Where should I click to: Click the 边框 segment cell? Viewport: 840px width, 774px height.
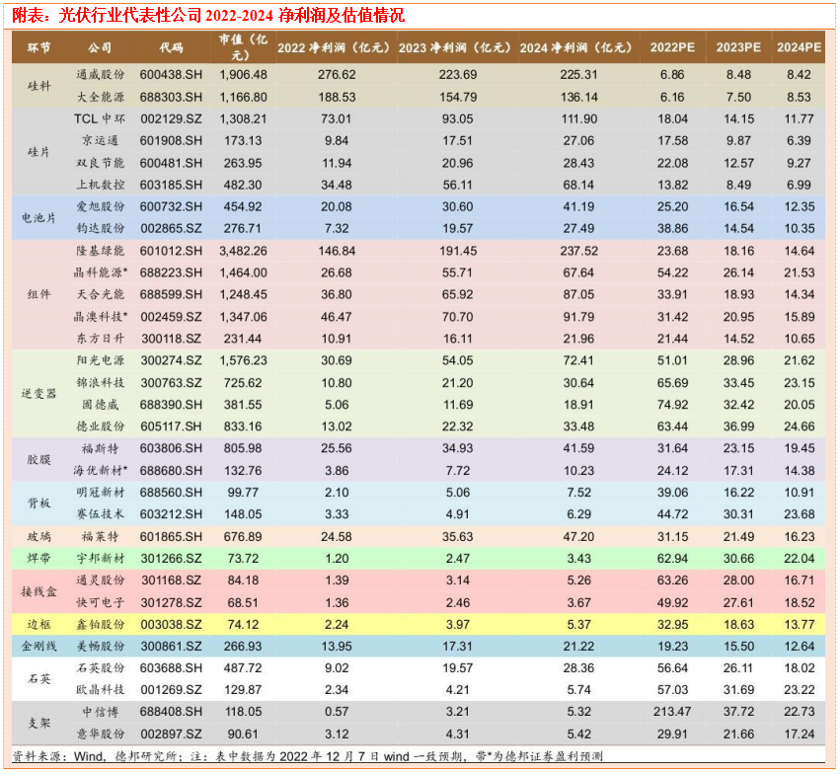[x=38, y=625]
